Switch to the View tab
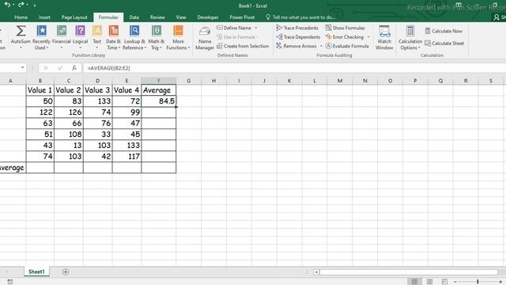 point(181,17)
